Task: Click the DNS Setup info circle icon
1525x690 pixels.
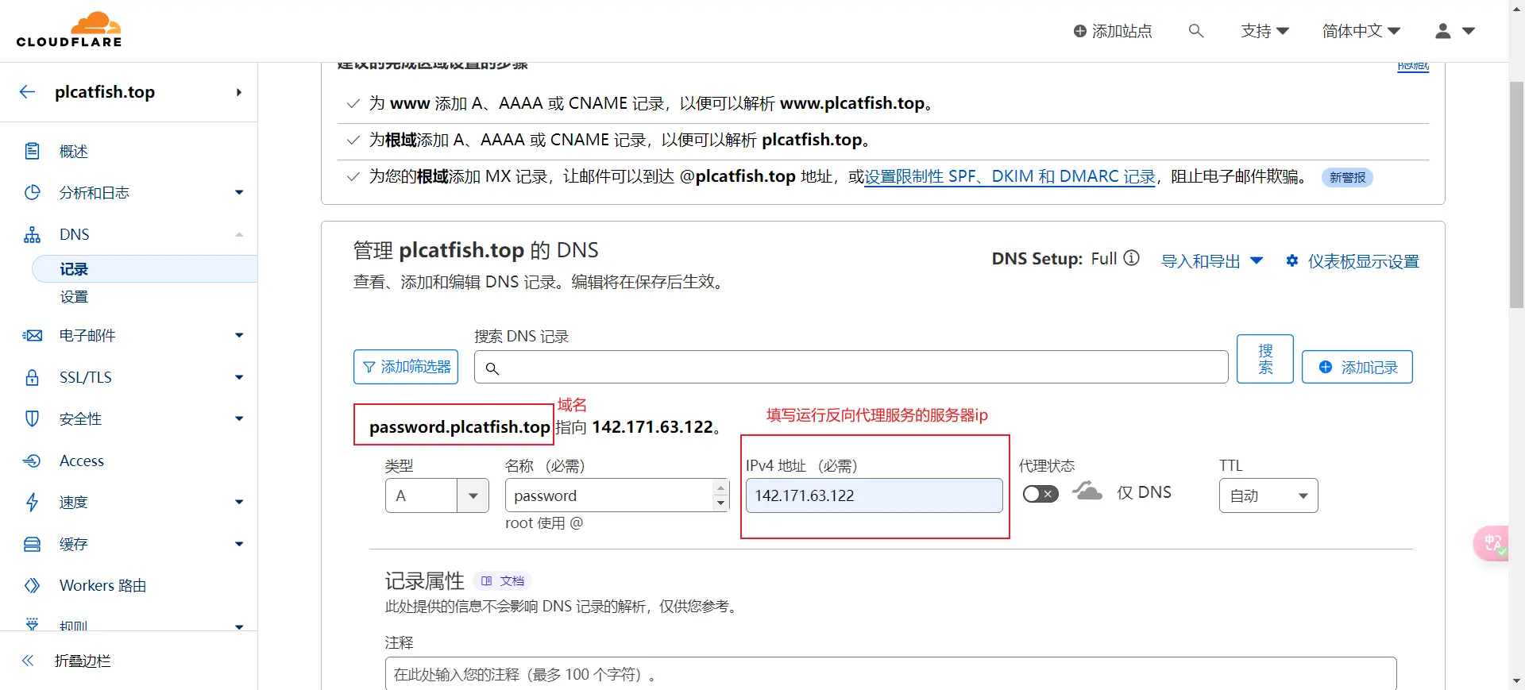Action: [x=1132, y=258]
